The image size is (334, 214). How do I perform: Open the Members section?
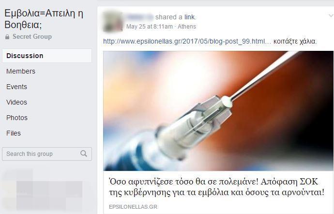tap(21, 71)
